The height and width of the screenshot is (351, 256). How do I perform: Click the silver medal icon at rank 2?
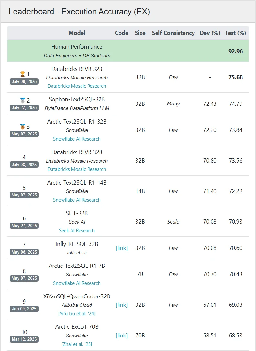[x=23, y=100]
